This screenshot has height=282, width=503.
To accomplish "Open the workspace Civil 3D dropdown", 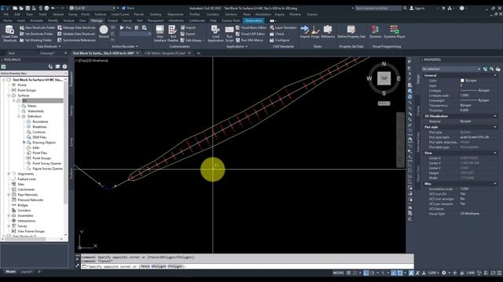I will click(x=93, y=8).
